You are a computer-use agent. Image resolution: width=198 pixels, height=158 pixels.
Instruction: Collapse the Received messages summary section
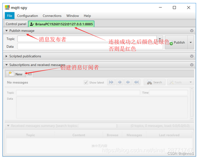[8, 126]
